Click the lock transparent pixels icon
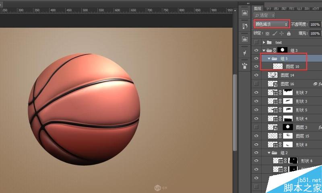322x193 pixels. click(267, 33)
